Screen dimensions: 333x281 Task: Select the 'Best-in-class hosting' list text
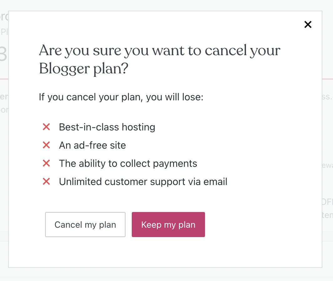pos(107,127)
